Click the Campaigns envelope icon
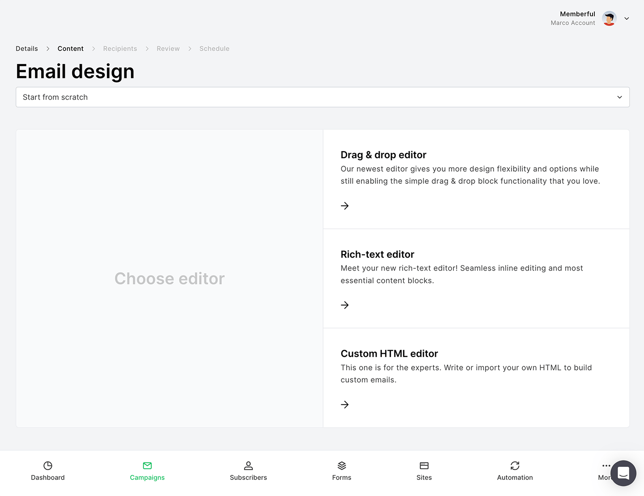The image size is (644, 496). click(x=147, y=466)
